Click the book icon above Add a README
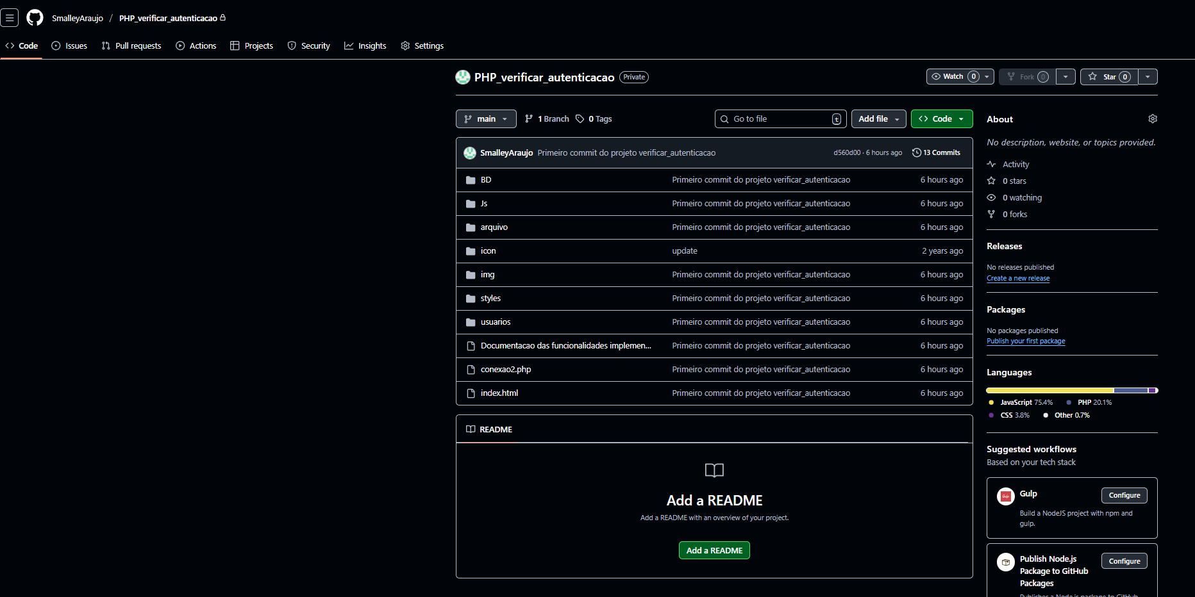Viewport: 1195px width, 597px height. 714,471
